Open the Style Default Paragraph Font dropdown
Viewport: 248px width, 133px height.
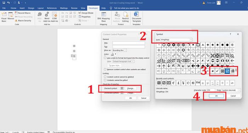tap(123, 61)
